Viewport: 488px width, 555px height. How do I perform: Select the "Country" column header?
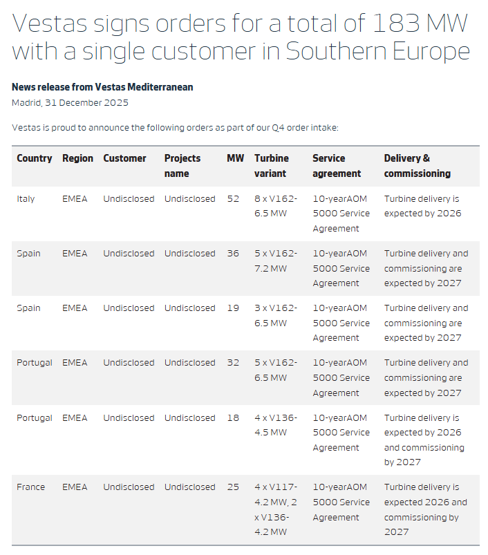[35, 158]
